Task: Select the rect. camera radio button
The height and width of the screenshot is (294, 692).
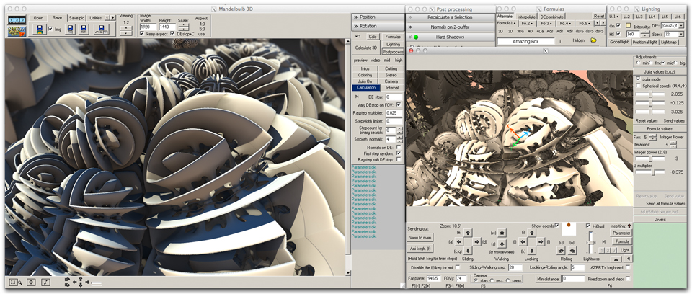Action: point(492,280)
